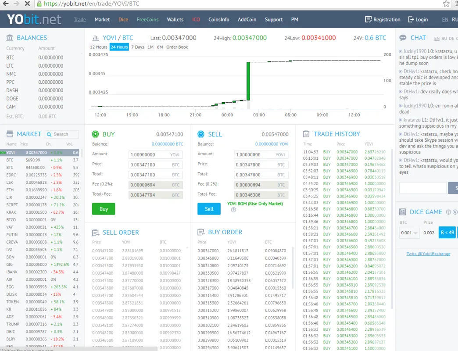Open the AddCoin menu item
This screenshot has width=458, height=351.
coord(247,20)
